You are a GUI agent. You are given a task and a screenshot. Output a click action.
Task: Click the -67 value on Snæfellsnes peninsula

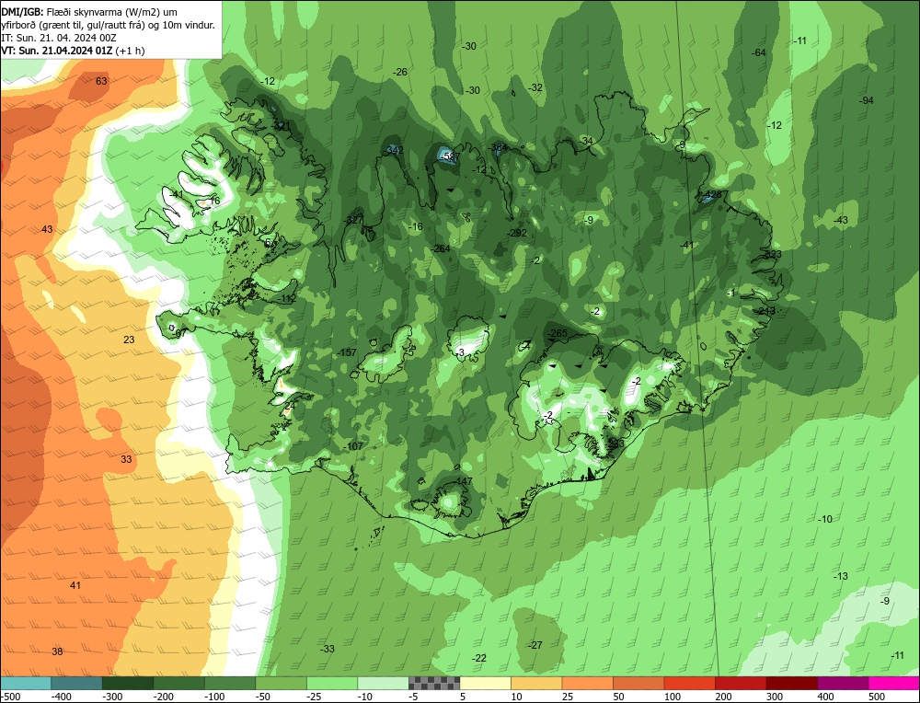(x=179, y=333)
